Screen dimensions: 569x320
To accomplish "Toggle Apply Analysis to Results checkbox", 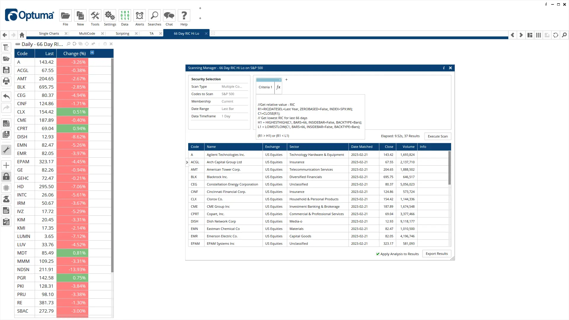I will [378, 254].
